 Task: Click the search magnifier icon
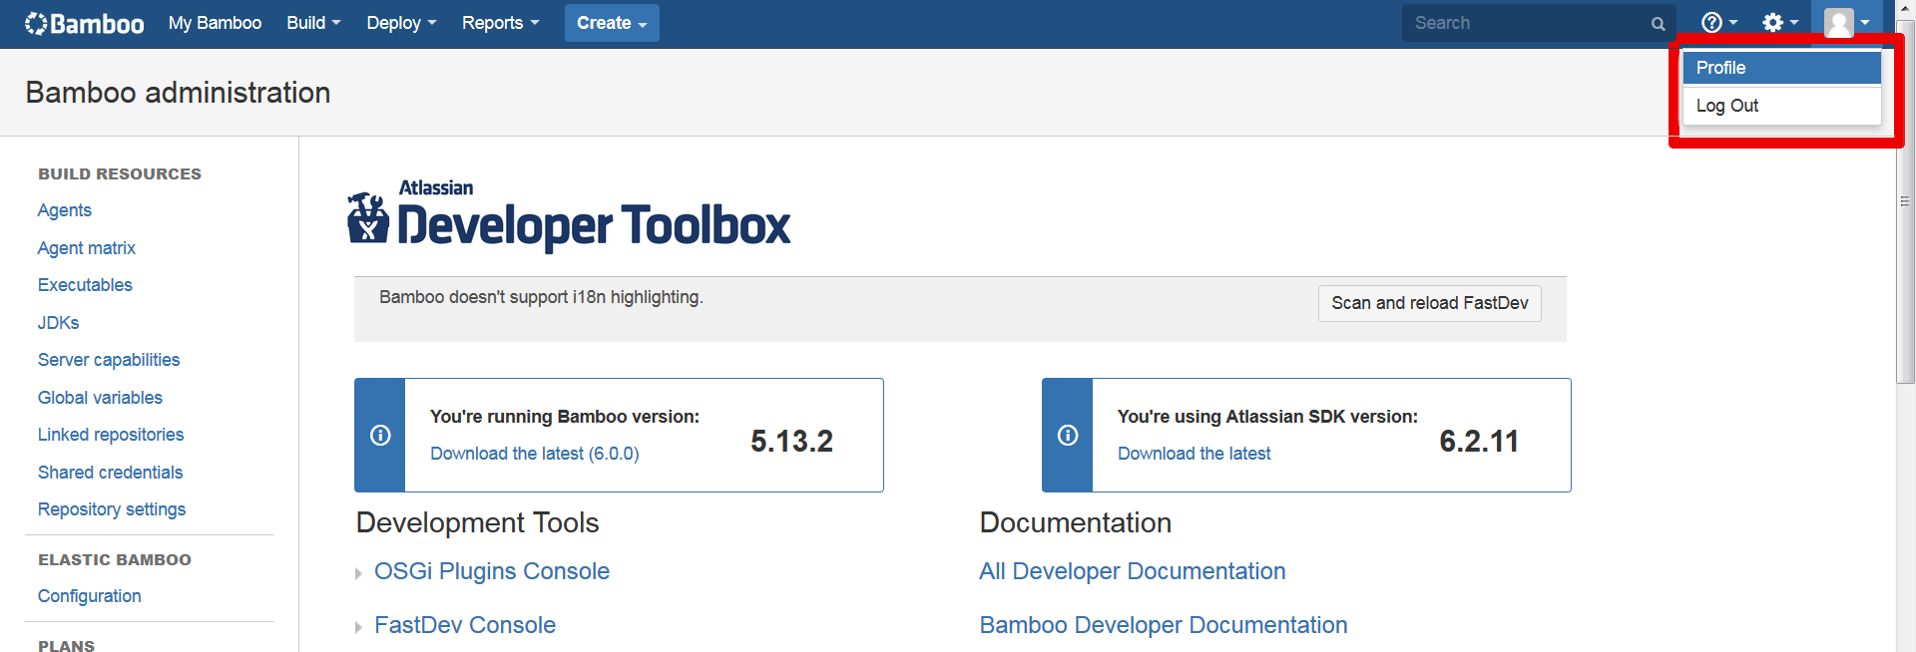(1658, 24)
